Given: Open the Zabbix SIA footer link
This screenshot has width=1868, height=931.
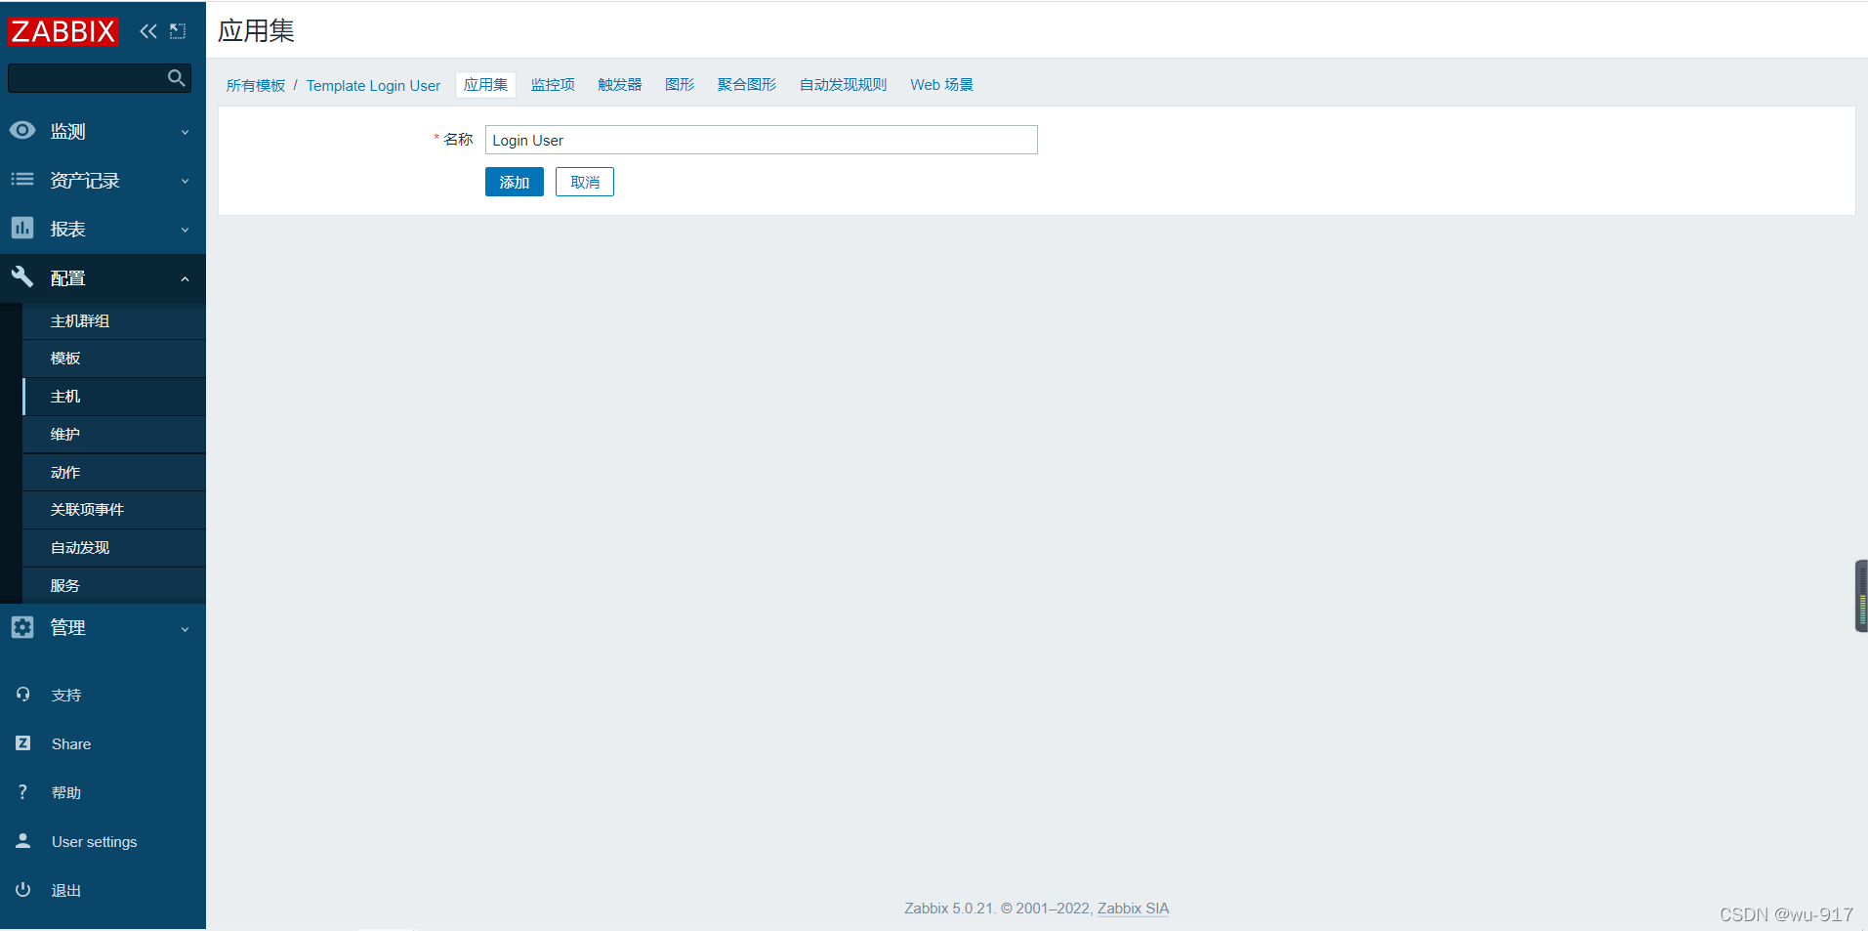Looking at the screenshot, I should pos(1133,909).
